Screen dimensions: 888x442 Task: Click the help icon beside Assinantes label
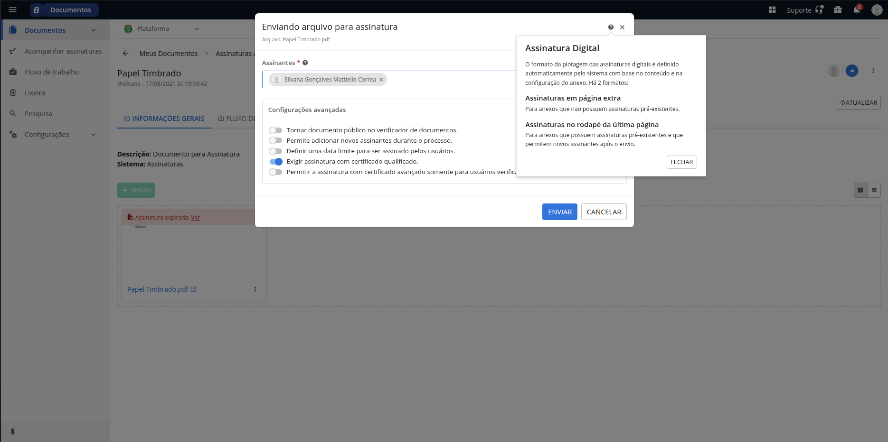tap(305, 63)
